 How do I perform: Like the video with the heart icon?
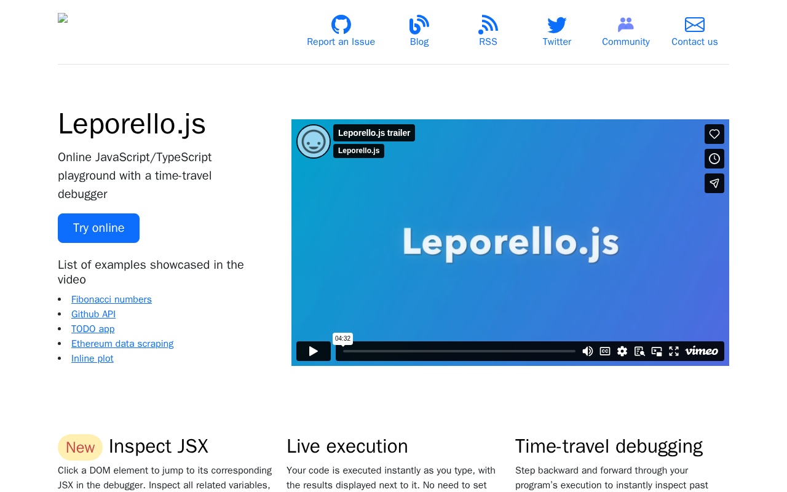[x=714, y=134]
